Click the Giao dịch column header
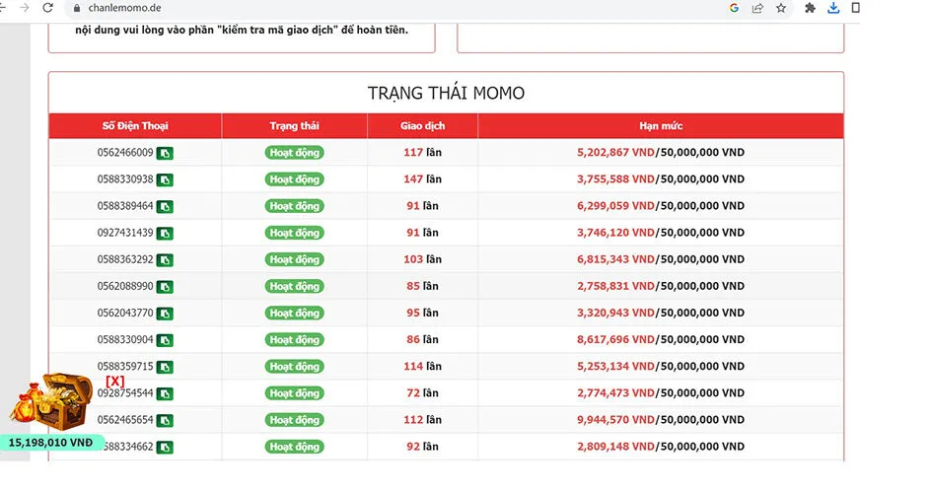932x492 pixels. tap(423, 126)
